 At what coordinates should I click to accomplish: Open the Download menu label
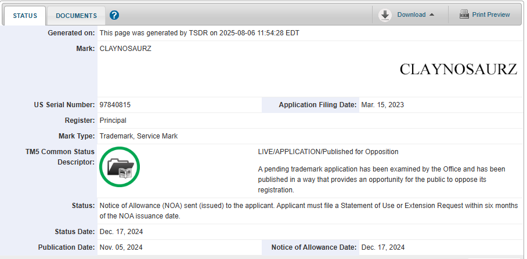[x=412, y=14]
